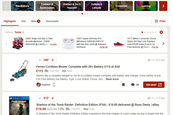This screenshot has width=173, height=115.
Task: Go to the last hottest carousel dot
Action: click(x=155, y=32)
